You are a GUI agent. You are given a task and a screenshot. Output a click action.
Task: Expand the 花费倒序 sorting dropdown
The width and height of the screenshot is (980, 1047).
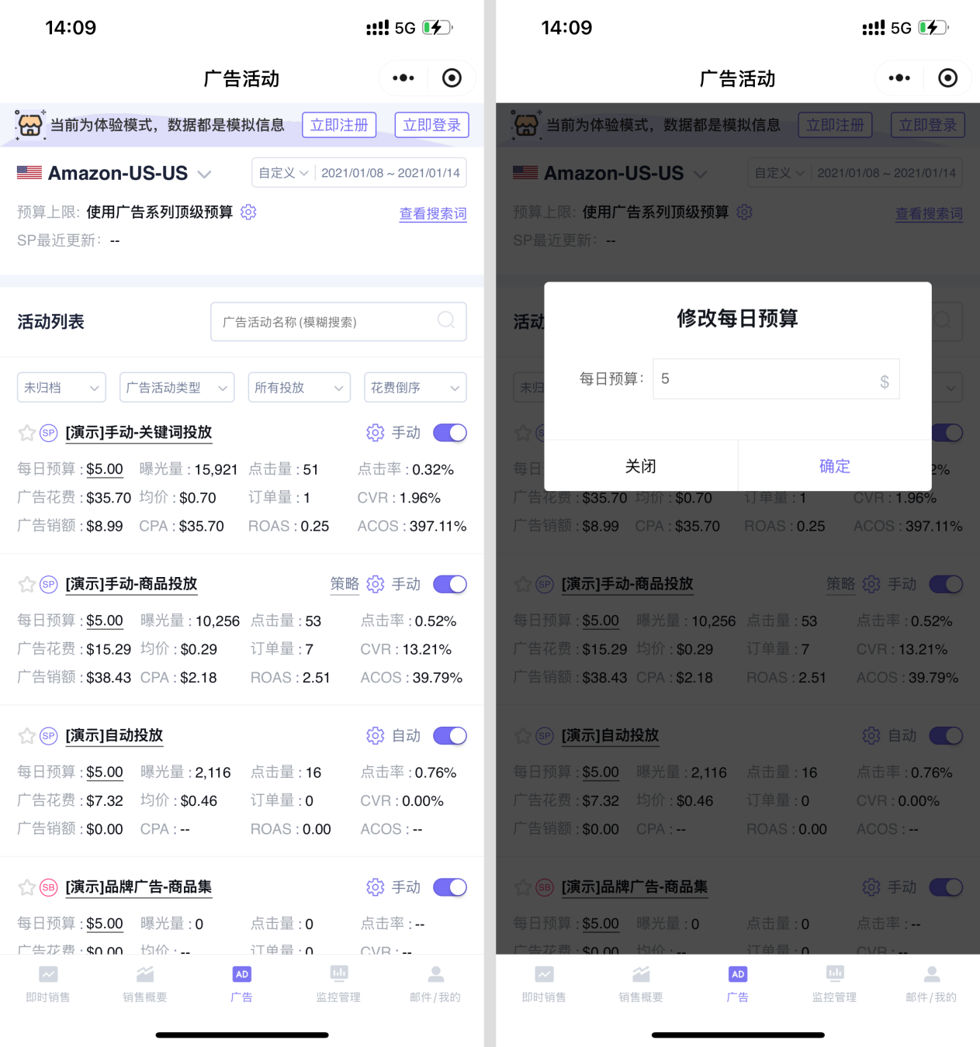click(415, 387)
